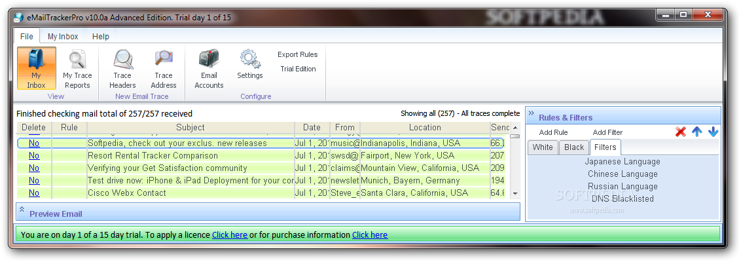Image resolution: width=741 pixels, height=262 pixels.
Task: Click licence 'Click here' link
Action: 230,234
